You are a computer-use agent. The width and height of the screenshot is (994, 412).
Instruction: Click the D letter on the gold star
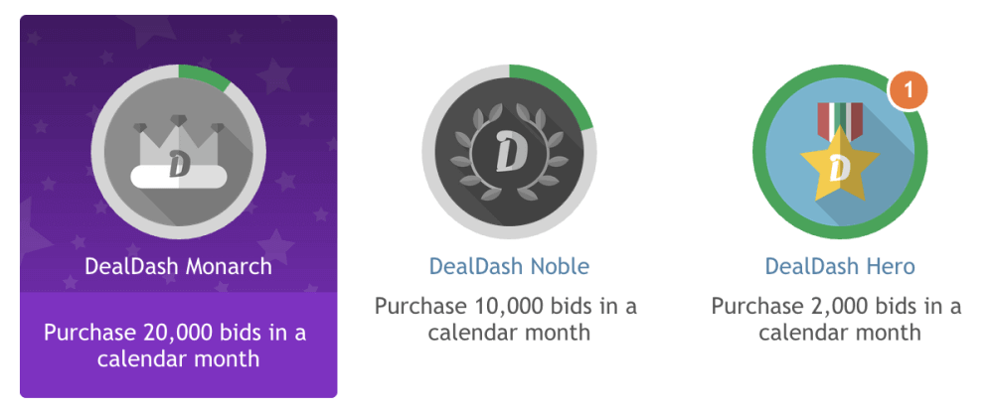coord(840,167)
